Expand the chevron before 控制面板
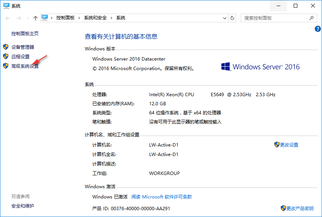322x217 pixels. 51,18
